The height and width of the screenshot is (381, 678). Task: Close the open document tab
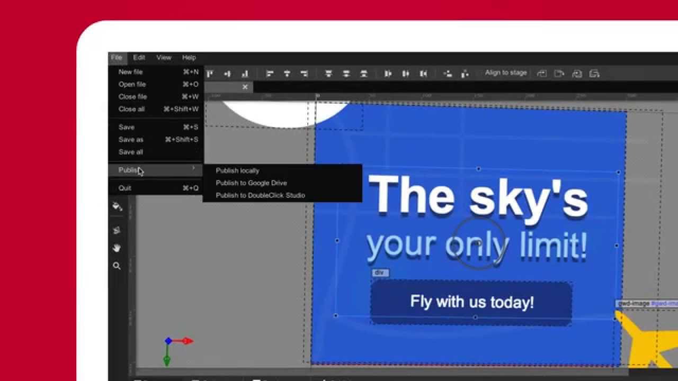(x=245, y=87)
